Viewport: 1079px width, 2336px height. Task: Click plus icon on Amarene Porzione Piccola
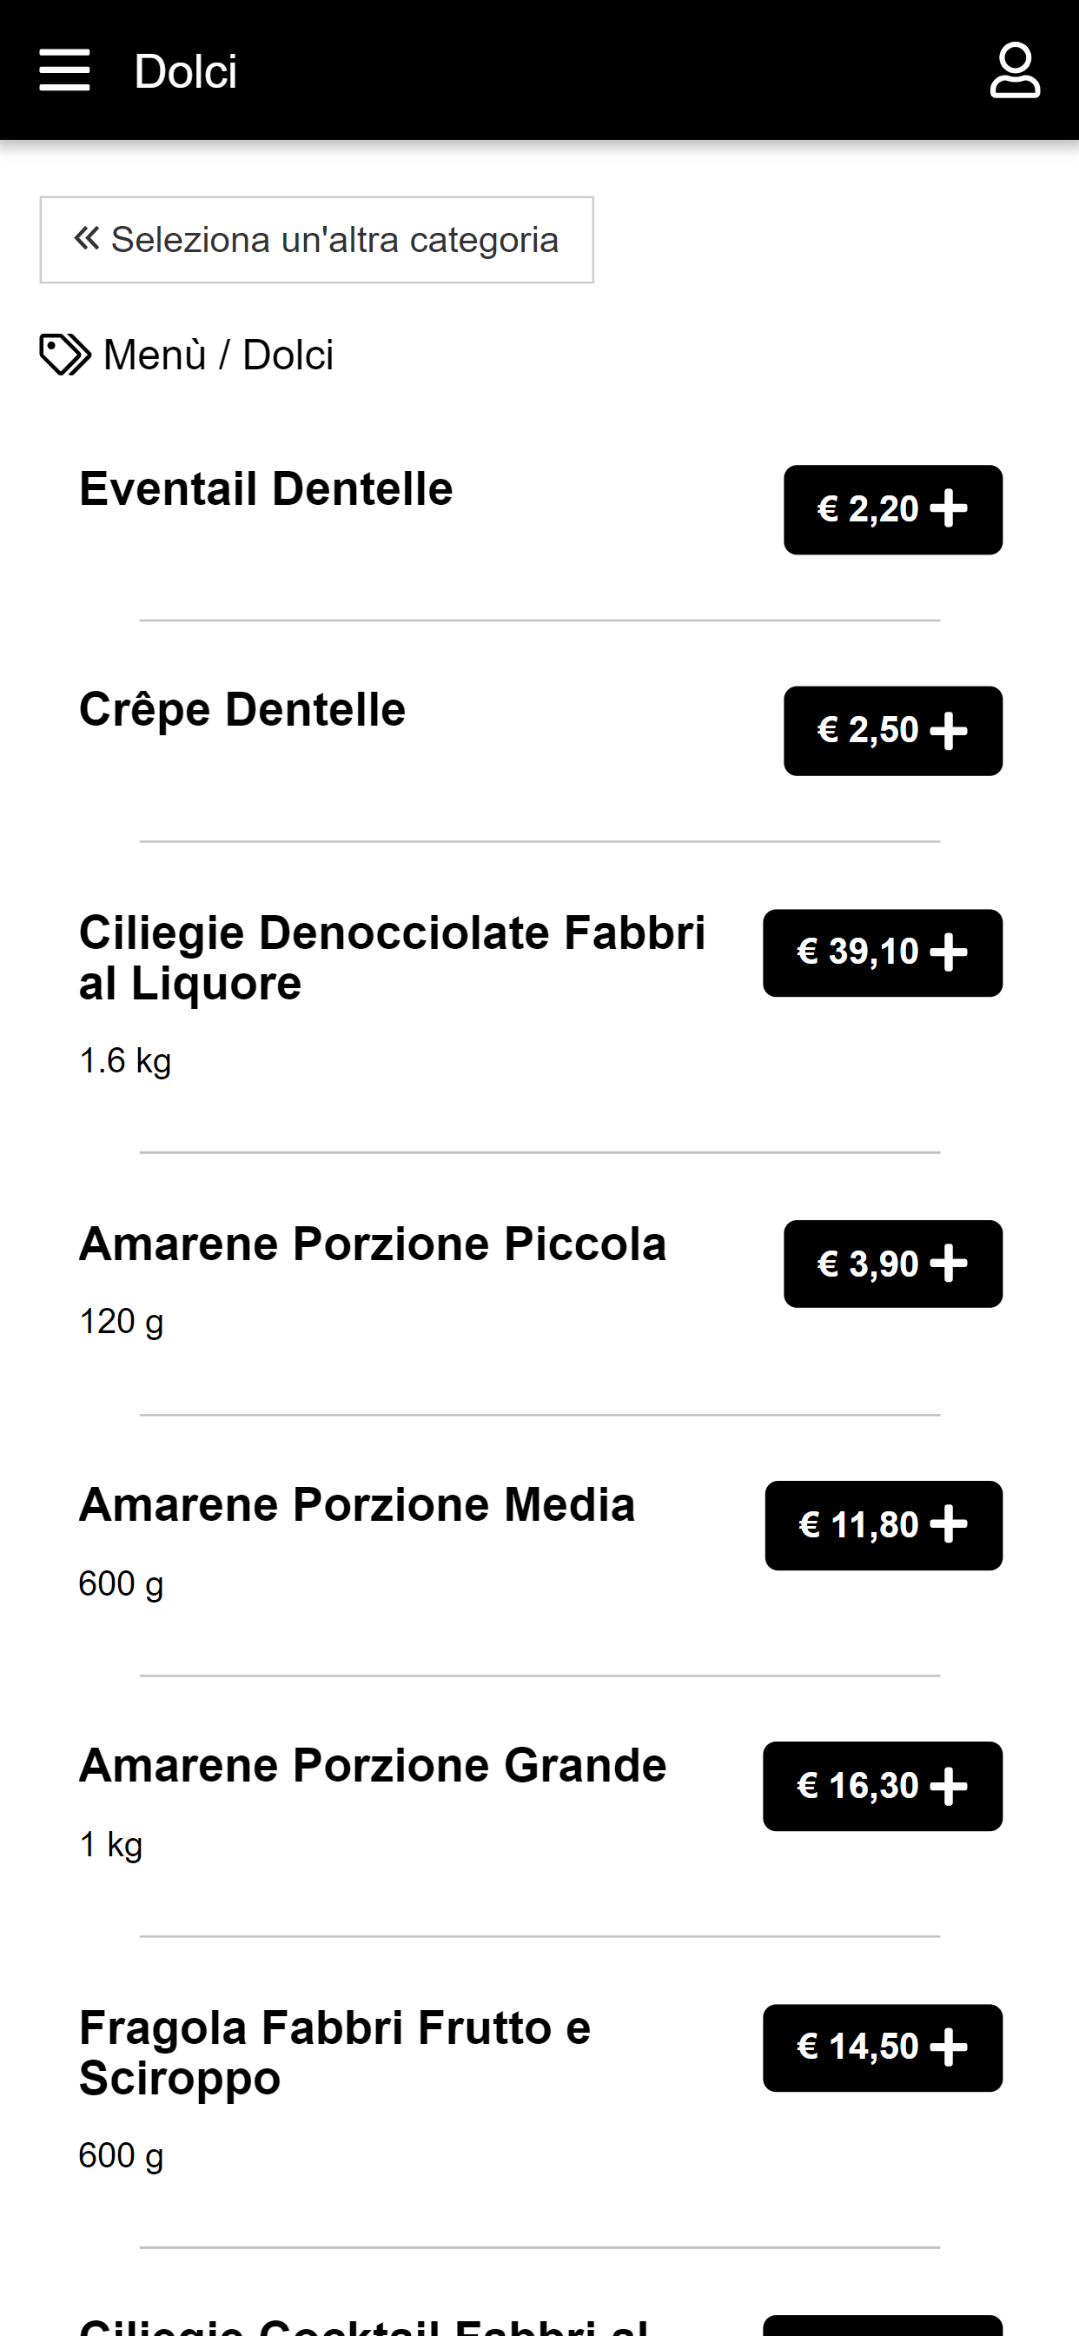949,1264
